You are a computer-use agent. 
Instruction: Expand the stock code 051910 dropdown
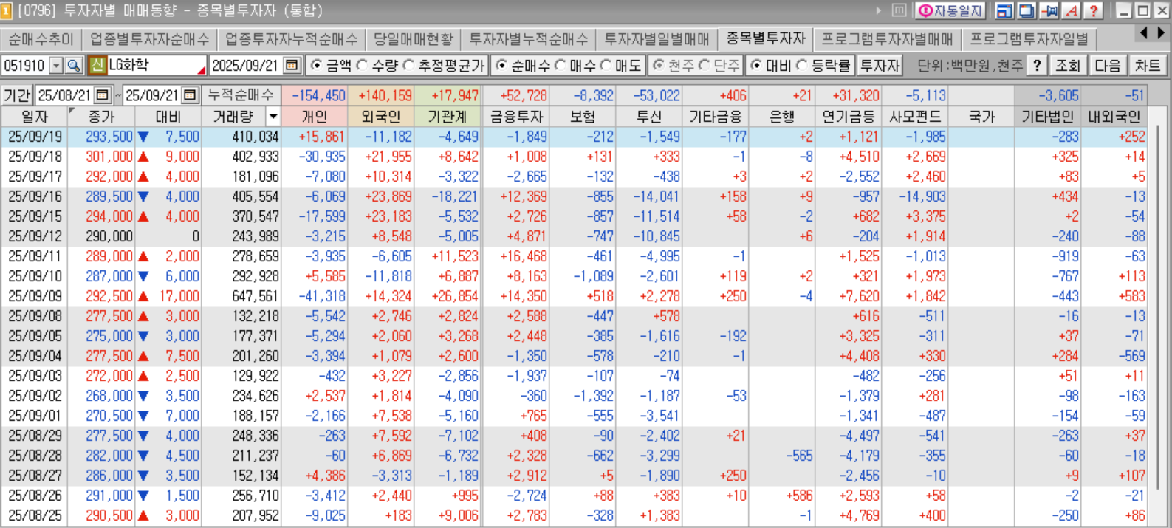(x=56, y=66)
